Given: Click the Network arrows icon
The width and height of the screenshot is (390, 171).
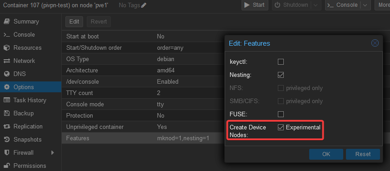Looking at the screenshot, I should (7, 61).
